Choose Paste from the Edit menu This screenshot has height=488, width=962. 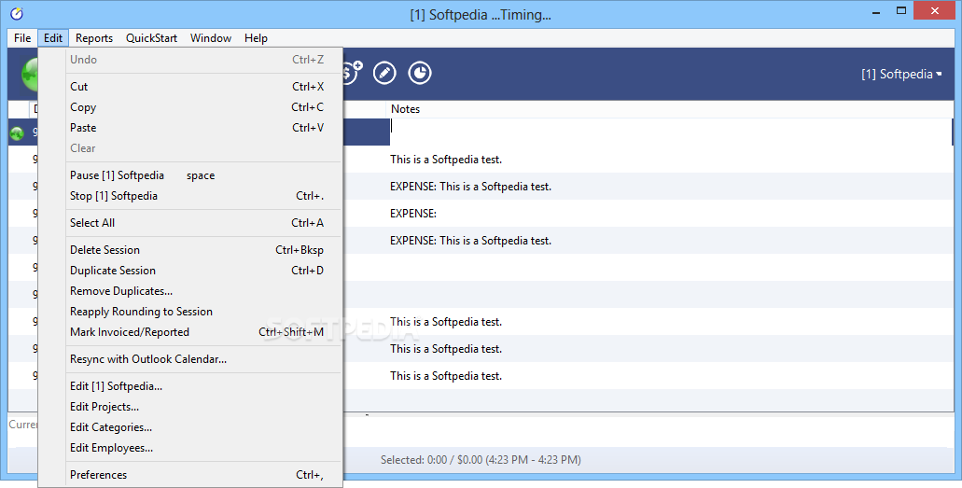tap(190, 128)
